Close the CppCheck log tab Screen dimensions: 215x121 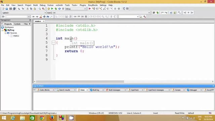(x=142, y=90)
